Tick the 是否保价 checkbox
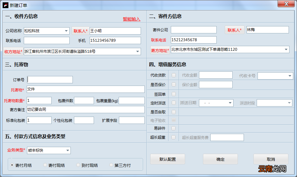 point(174,84)
